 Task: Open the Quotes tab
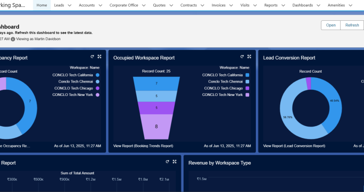tap(159, 5)
